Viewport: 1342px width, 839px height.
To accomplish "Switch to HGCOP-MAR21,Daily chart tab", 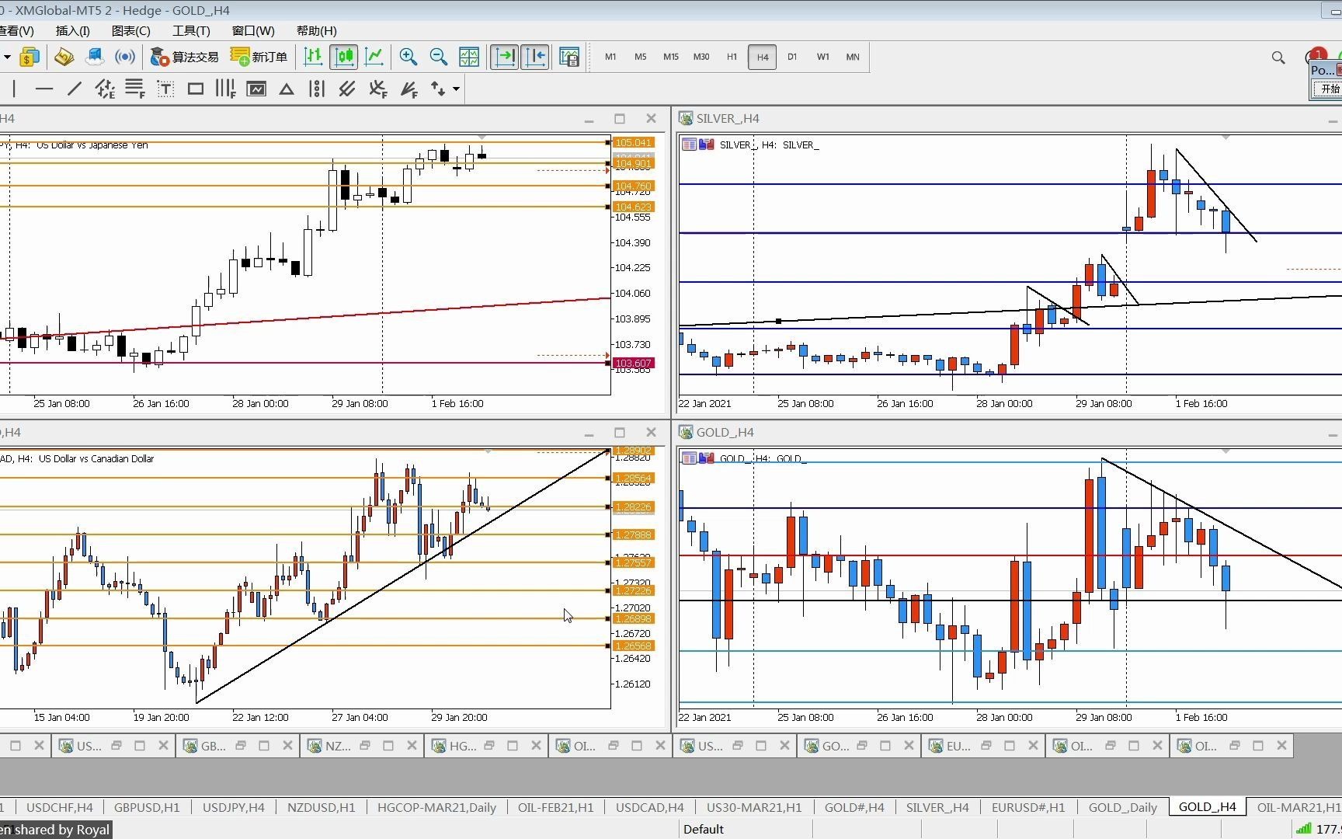I will coord(436,807).
